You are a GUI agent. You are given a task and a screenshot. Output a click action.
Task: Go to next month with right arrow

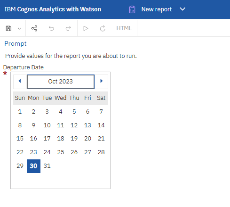[102, 81]
